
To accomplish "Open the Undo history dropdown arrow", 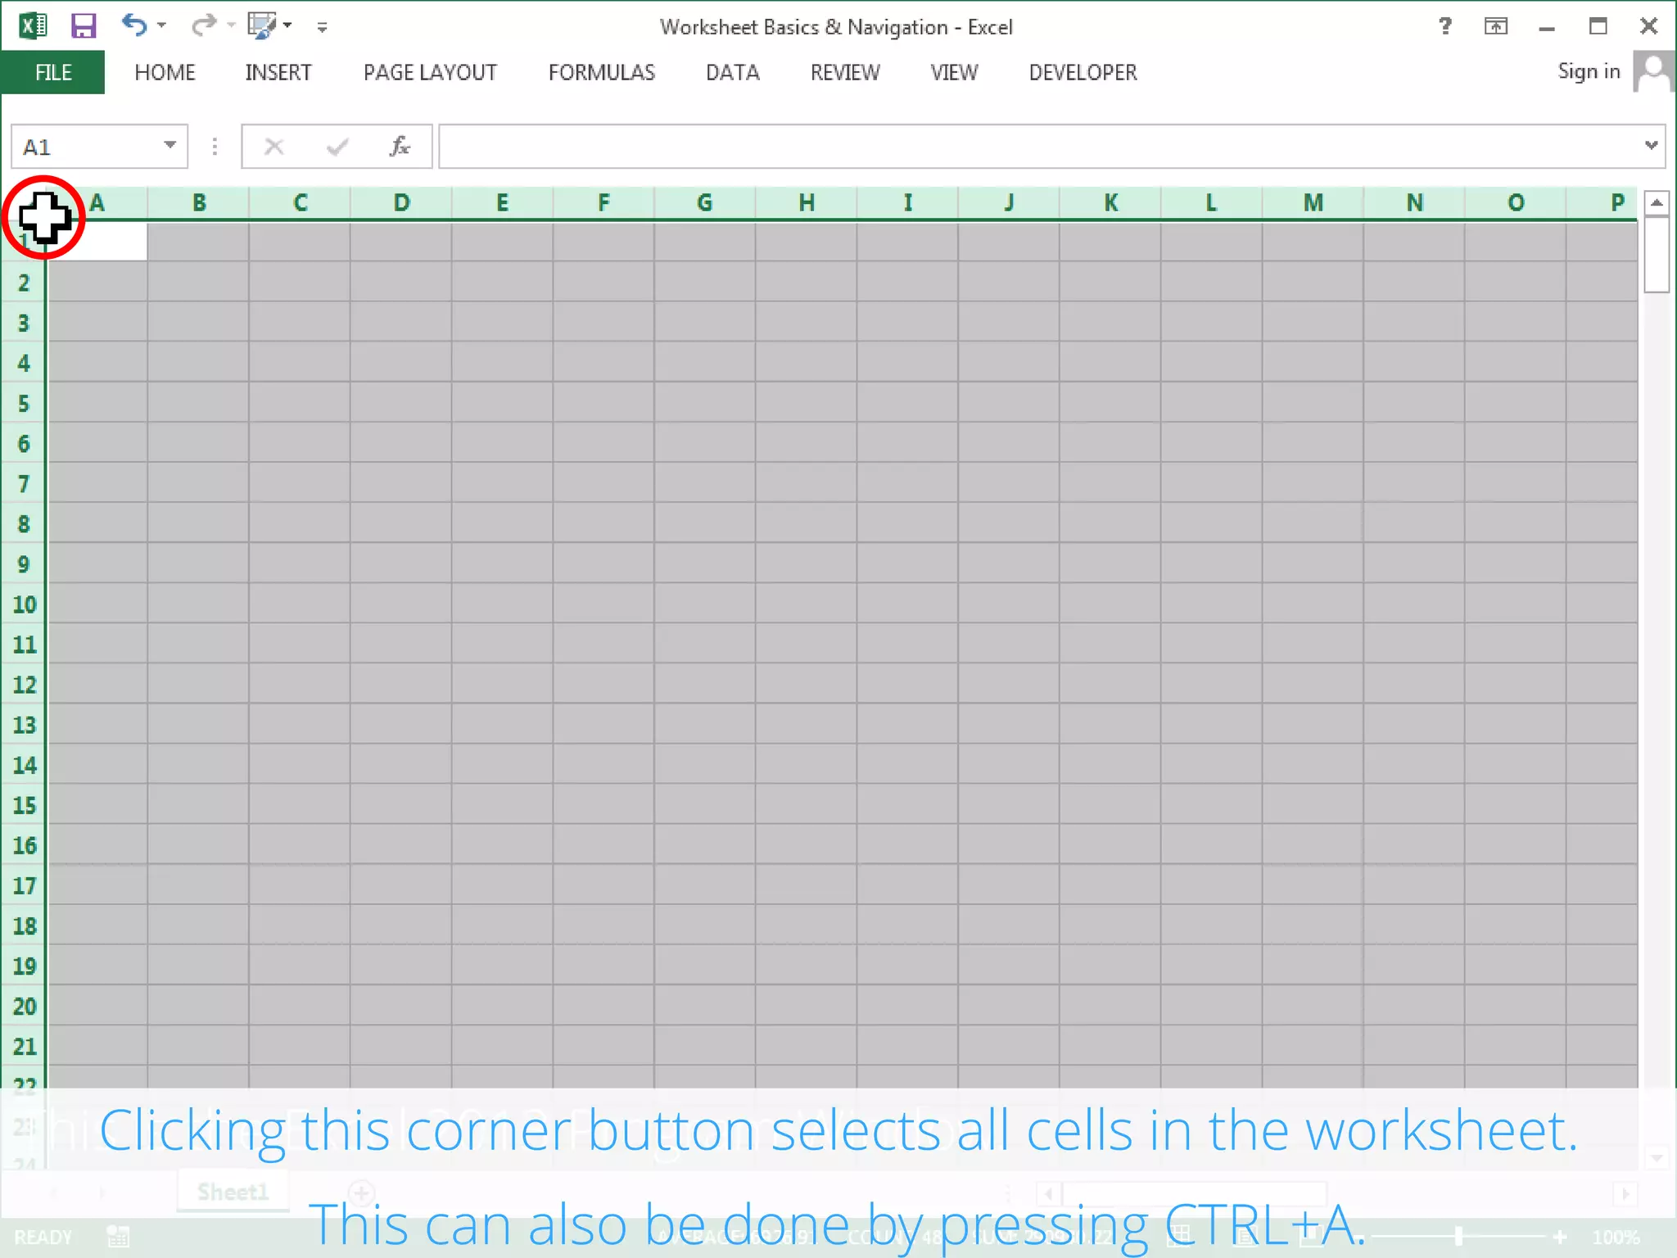I will (161, 25).
